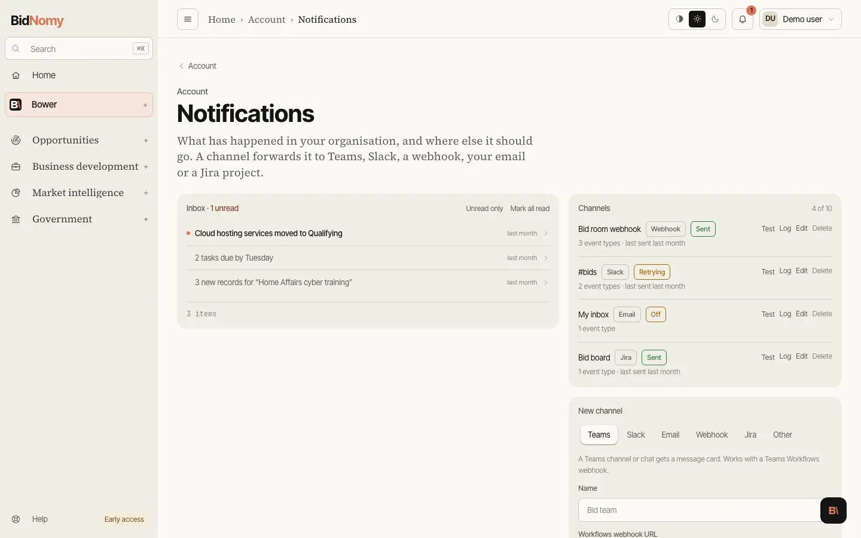
Task: Click the Off status badge on My inbox
Action: click(656, 314)
